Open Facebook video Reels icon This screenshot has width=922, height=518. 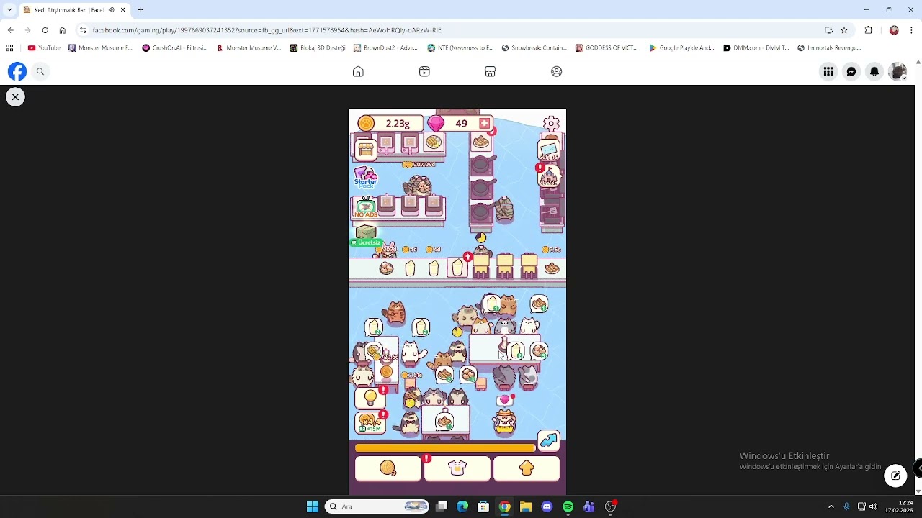pos(424,71)
